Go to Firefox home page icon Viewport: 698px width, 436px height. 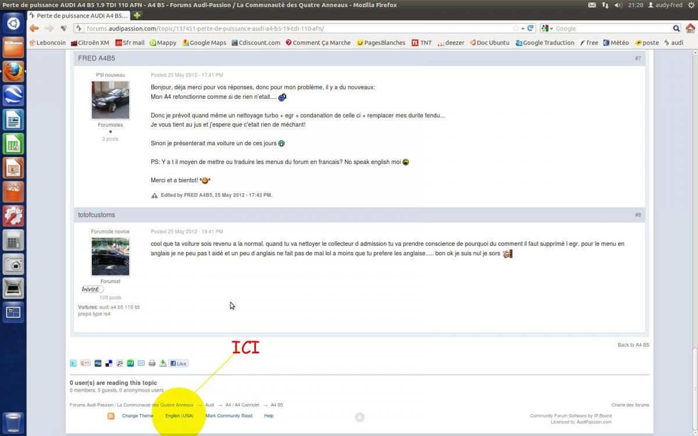coord(690,28)
